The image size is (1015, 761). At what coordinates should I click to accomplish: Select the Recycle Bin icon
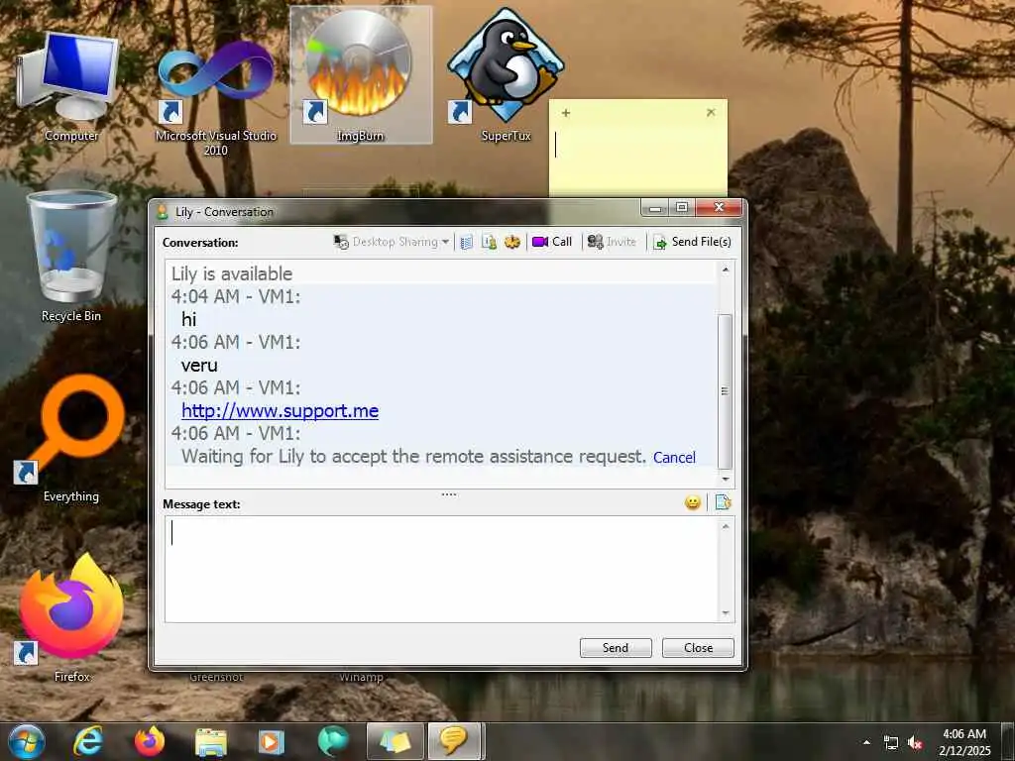tap(70, 256)
